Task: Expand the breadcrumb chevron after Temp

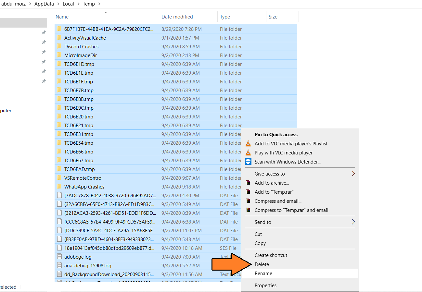Action: [99, 4]
